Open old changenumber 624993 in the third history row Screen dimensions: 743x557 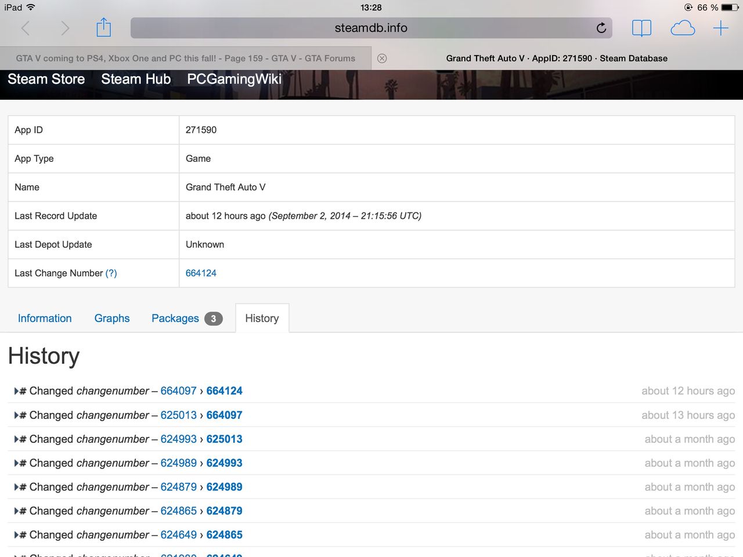click(178, 439)
